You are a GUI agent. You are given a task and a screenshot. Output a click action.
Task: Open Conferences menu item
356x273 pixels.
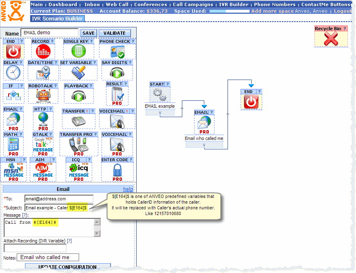[150, 4]
